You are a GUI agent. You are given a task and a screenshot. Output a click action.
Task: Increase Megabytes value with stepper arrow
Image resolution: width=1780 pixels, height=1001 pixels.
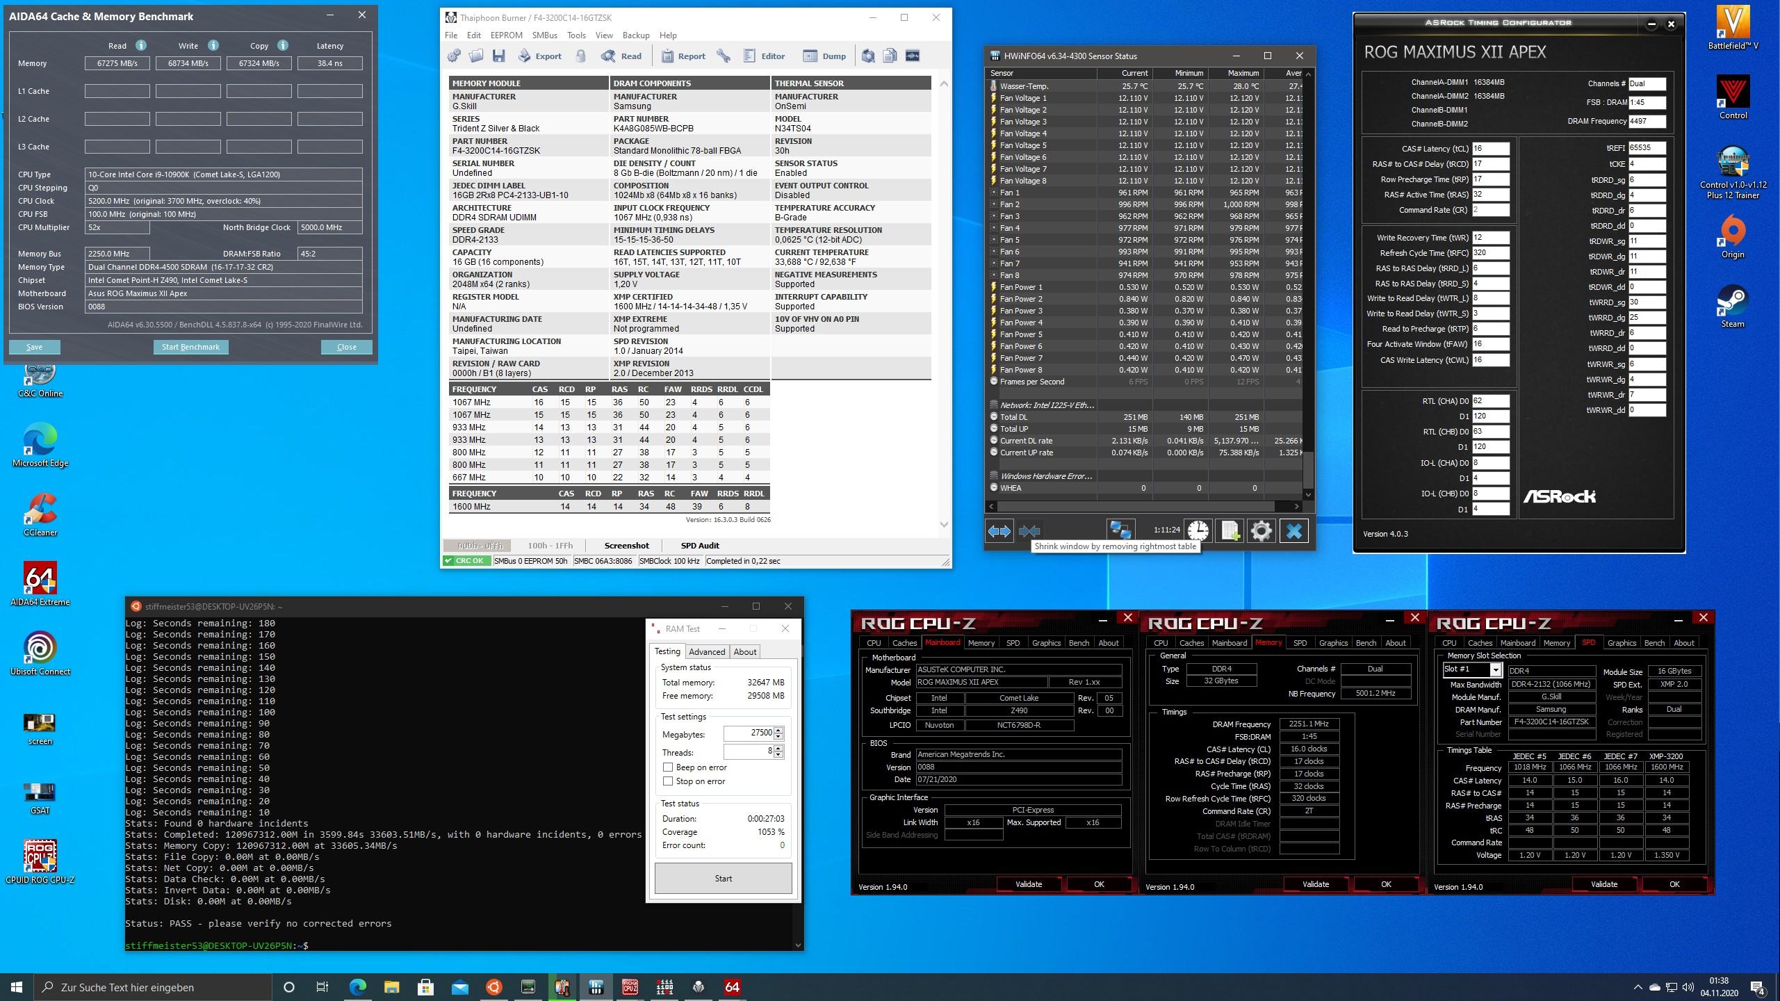point(778,730)
